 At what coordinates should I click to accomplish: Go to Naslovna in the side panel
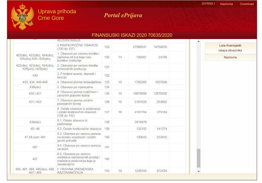coord(230,57)
